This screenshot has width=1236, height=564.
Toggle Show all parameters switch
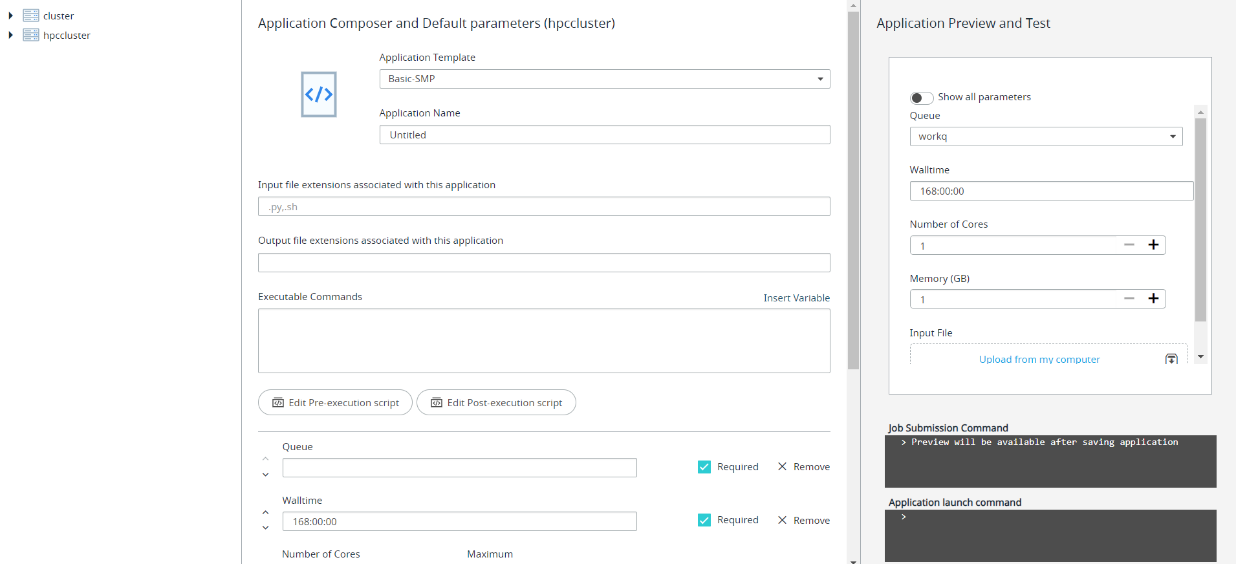coord(922,98)
